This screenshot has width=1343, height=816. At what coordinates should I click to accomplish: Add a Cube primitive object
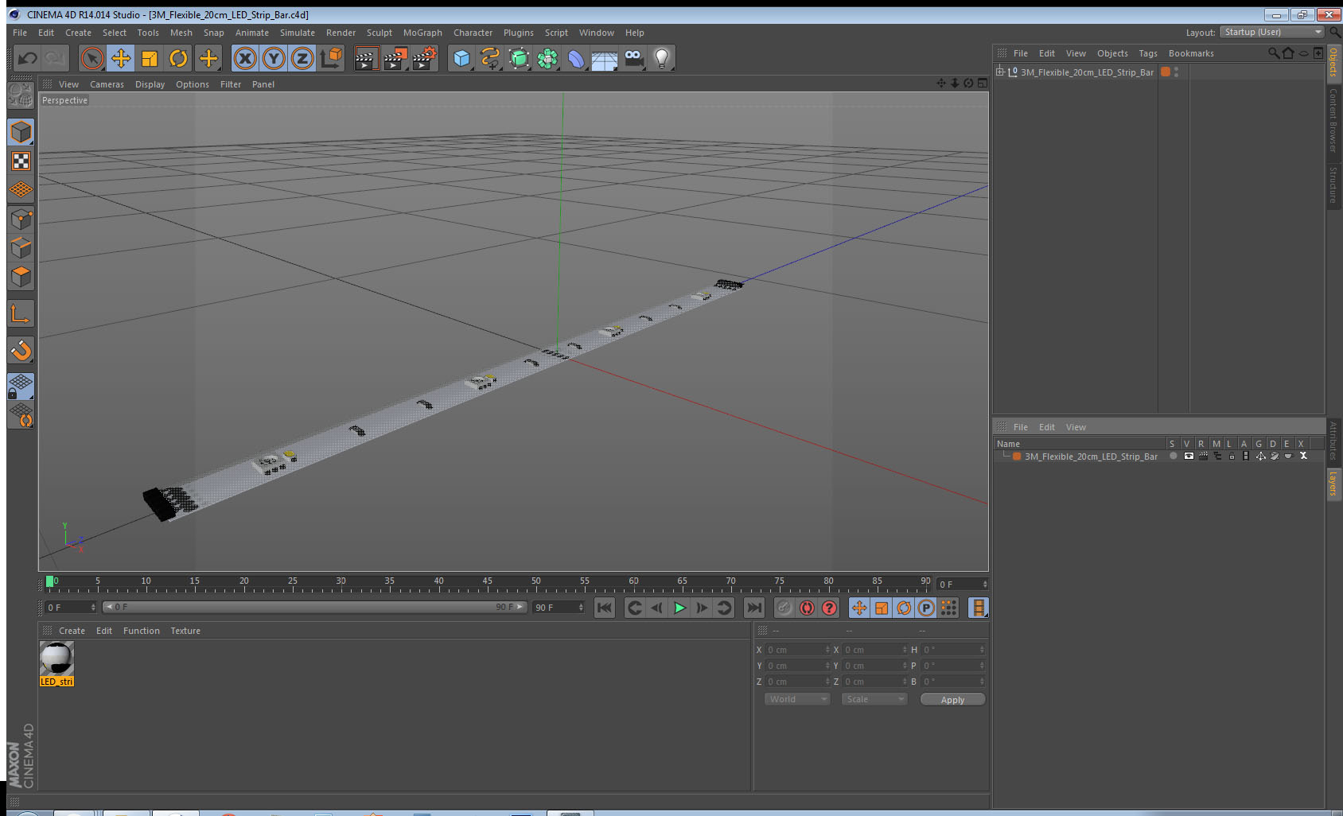tap(461, 58)
